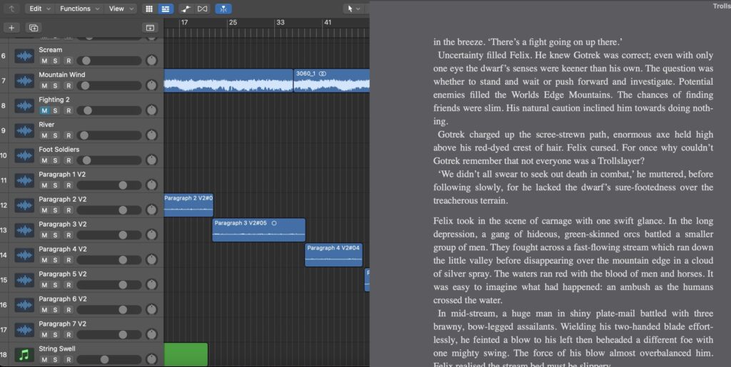The image size is (731, 367).
Task: Unmute the Fighting 2 track
Action: (x=44, y=110)
